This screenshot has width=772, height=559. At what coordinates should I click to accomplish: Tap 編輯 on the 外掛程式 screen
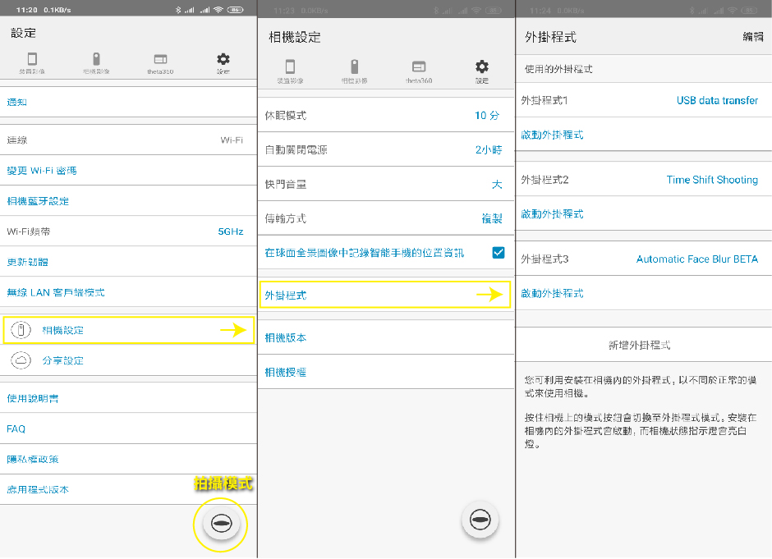(x=752, y=37)
